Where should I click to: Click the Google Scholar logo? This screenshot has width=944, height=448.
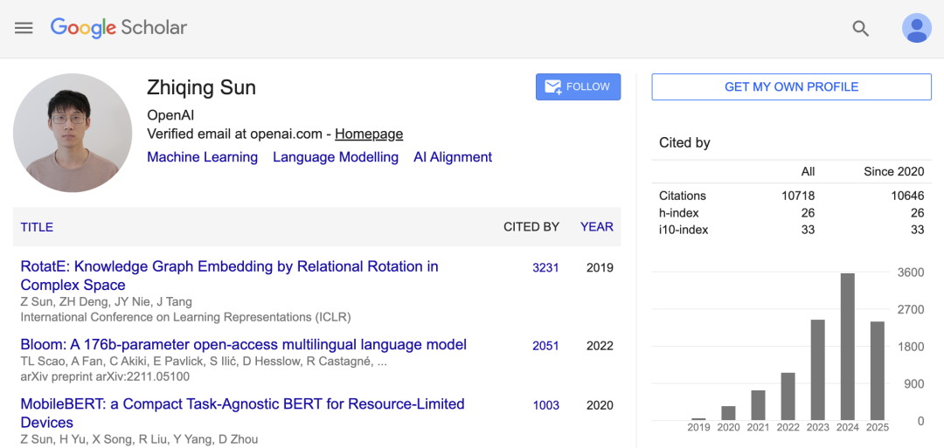[119, 28]
